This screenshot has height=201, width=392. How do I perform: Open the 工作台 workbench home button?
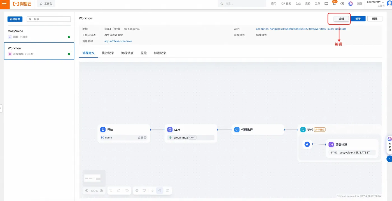(46, 4)
